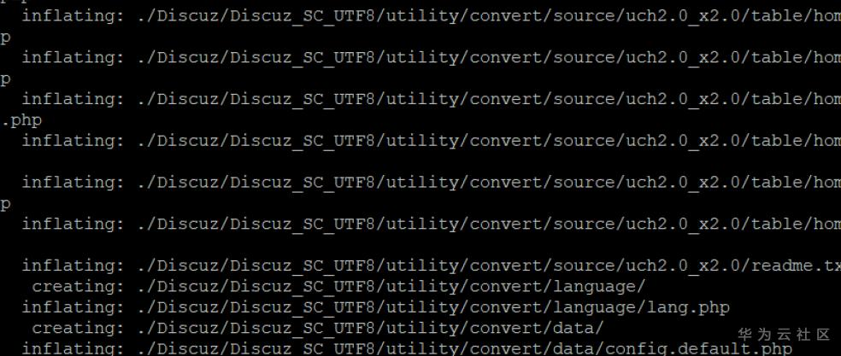841x356 pixels.
Task: Click the Huawei Cloud community watermark
Action: [783, 334]
